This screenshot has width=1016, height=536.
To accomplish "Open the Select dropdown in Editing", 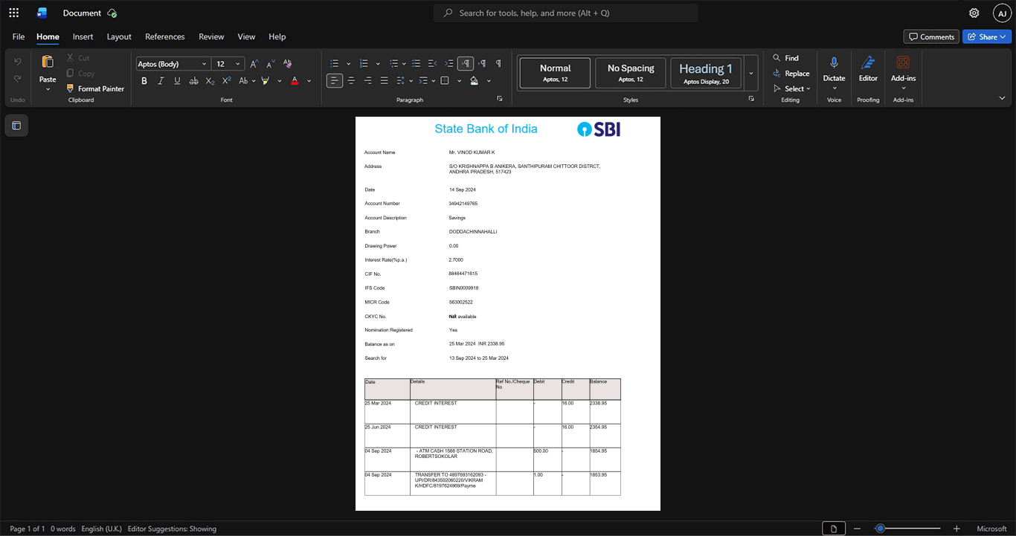I will pos(791,88).
